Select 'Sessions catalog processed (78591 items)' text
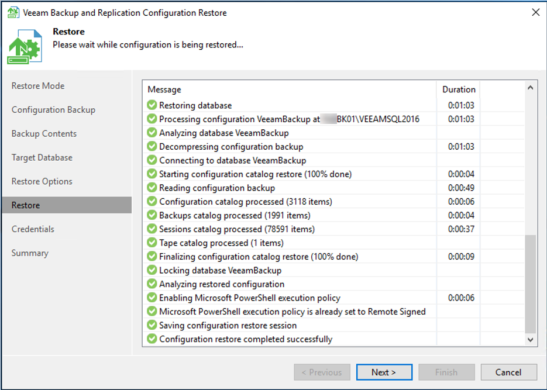The image size is (547, 390). [237, 229]
